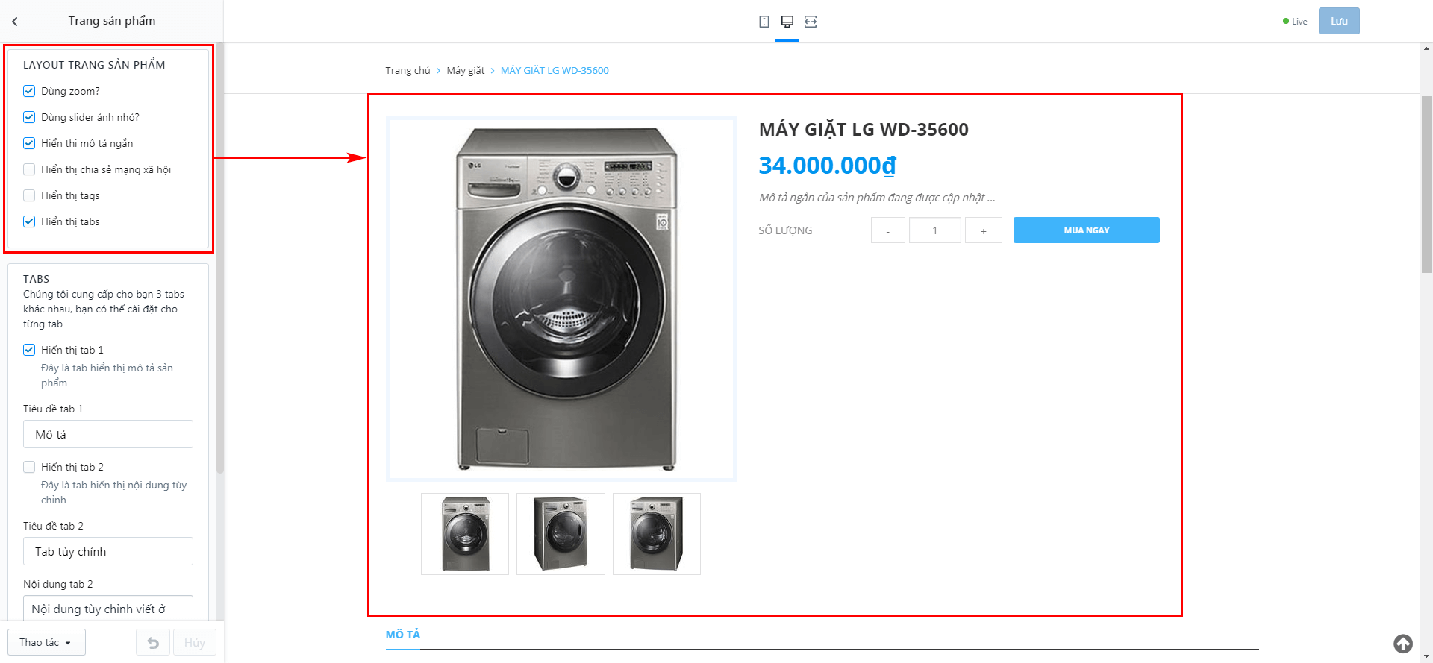Toggle the 'Dùng zoom?' checkbox
The image size is (1433, 663).
pos(29,91)
